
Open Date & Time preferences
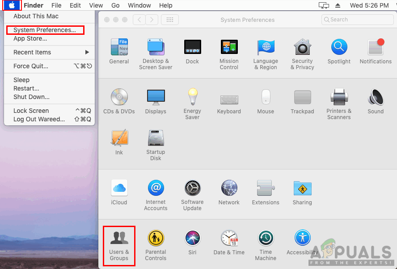click(x=229, y=242)
